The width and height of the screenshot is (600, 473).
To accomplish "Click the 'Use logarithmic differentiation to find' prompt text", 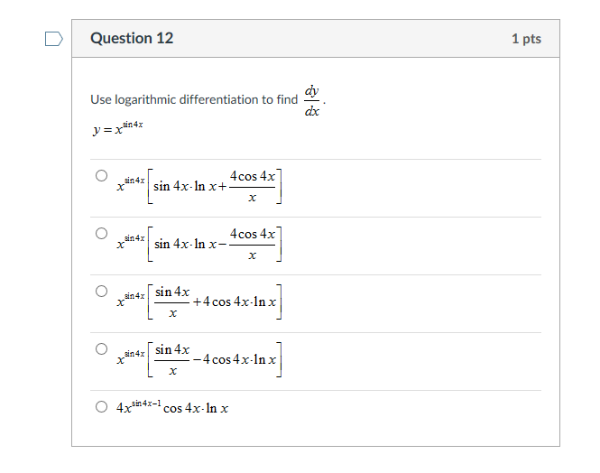I will (194, 99).
